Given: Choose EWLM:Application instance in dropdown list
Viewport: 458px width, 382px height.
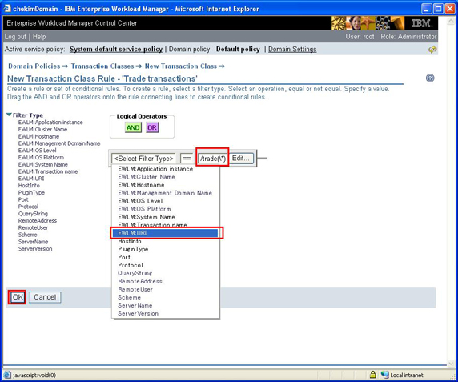Looking at the screenshot, I should (165, 169).
